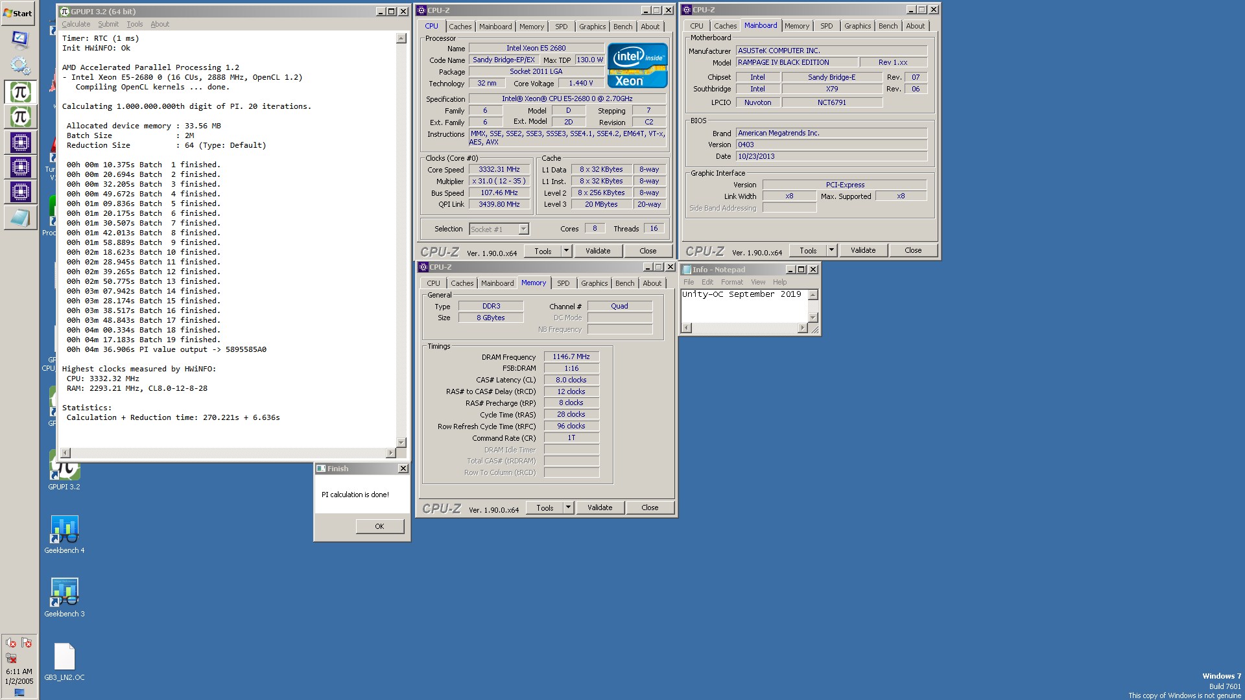Click the Intel Xeon logo in CPU-Z
This screenshot has height=700, width=1245.
tap(637, 65)
